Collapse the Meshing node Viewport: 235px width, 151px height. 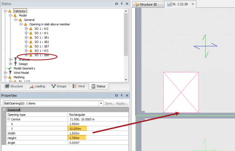[x=5, y=77]
